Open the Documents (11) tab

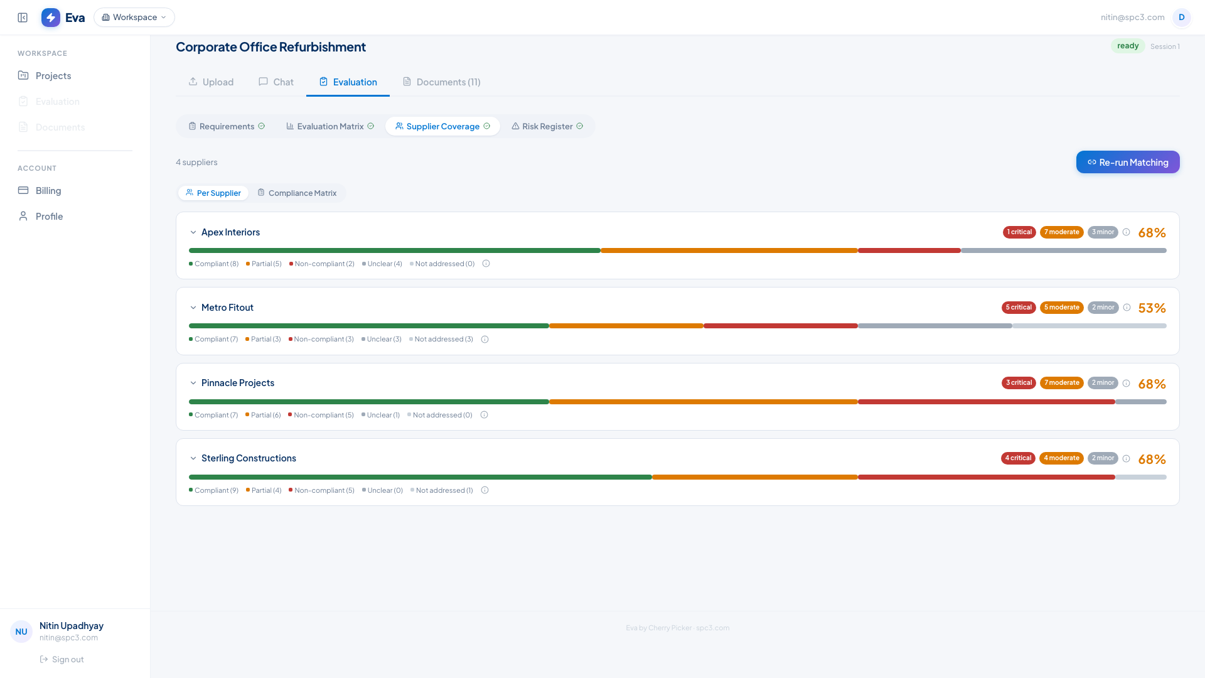pyautogui.click(x=442, y=82)
